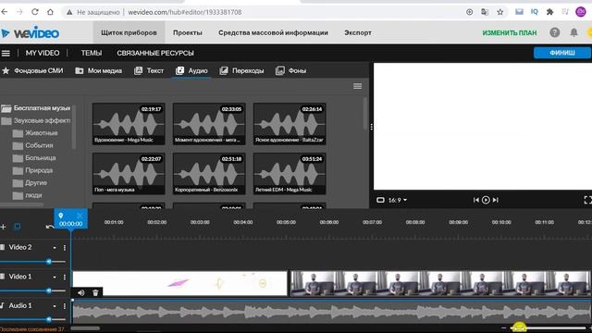The width and height of the screenshot is (592, 333).
Task: Open the browser profile avatar
Action: [581, 12]
